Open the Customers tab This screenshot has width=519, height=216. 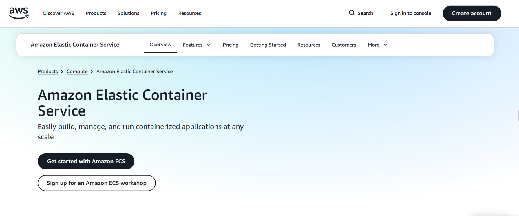[344, 45]
